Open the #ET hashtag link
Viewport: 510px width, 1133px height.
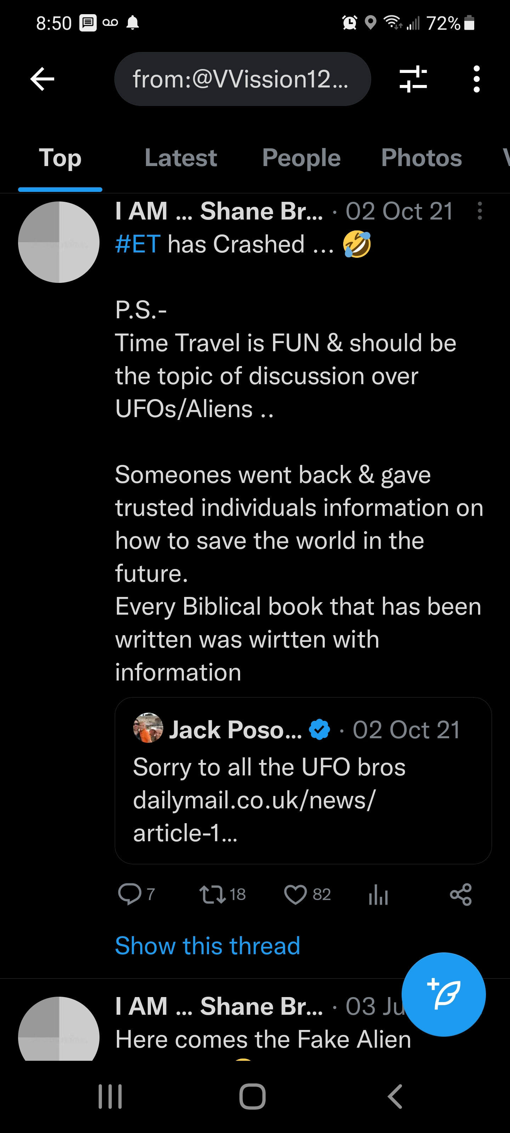coord(138,244)
